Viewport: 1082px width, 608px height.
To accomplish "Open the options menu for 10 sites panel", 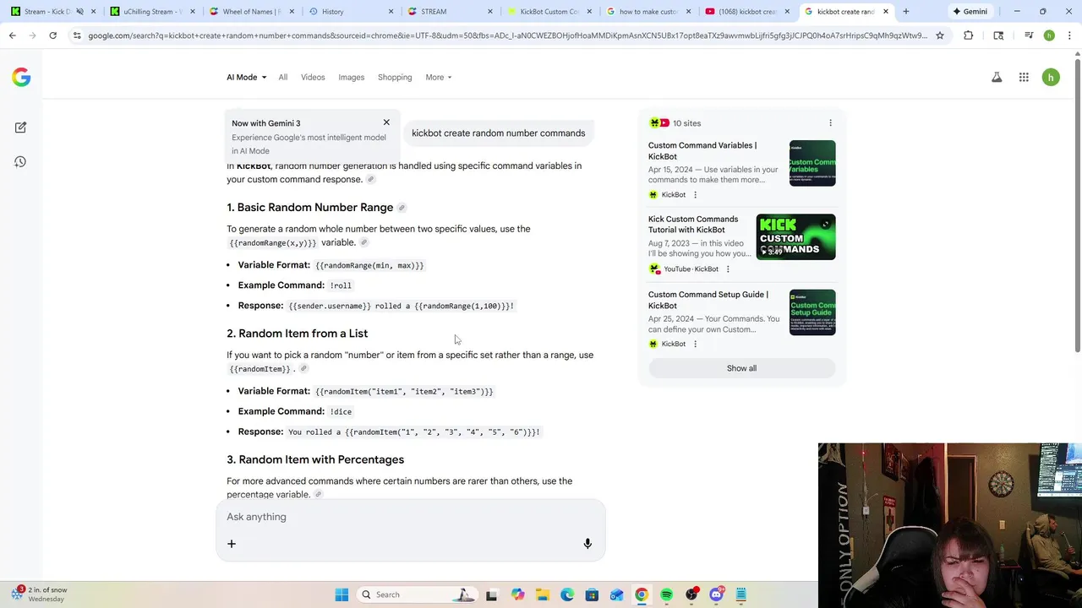I will (830, 123).
